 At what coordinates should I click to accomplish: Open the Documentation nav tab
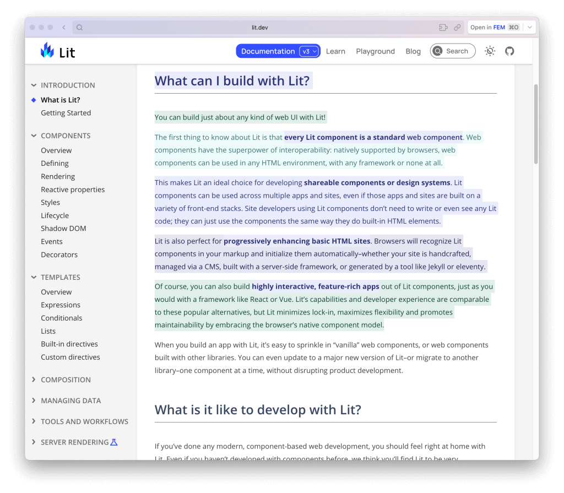coord(268,51)
